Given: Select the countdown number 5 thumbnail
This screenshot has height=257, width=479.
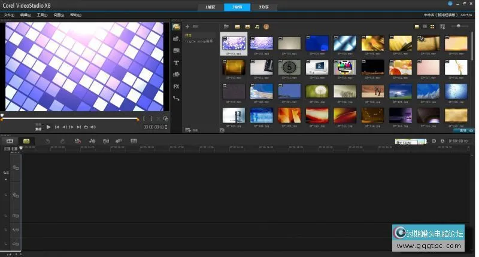Looking at the screenshot, I should tap(289, 67).
